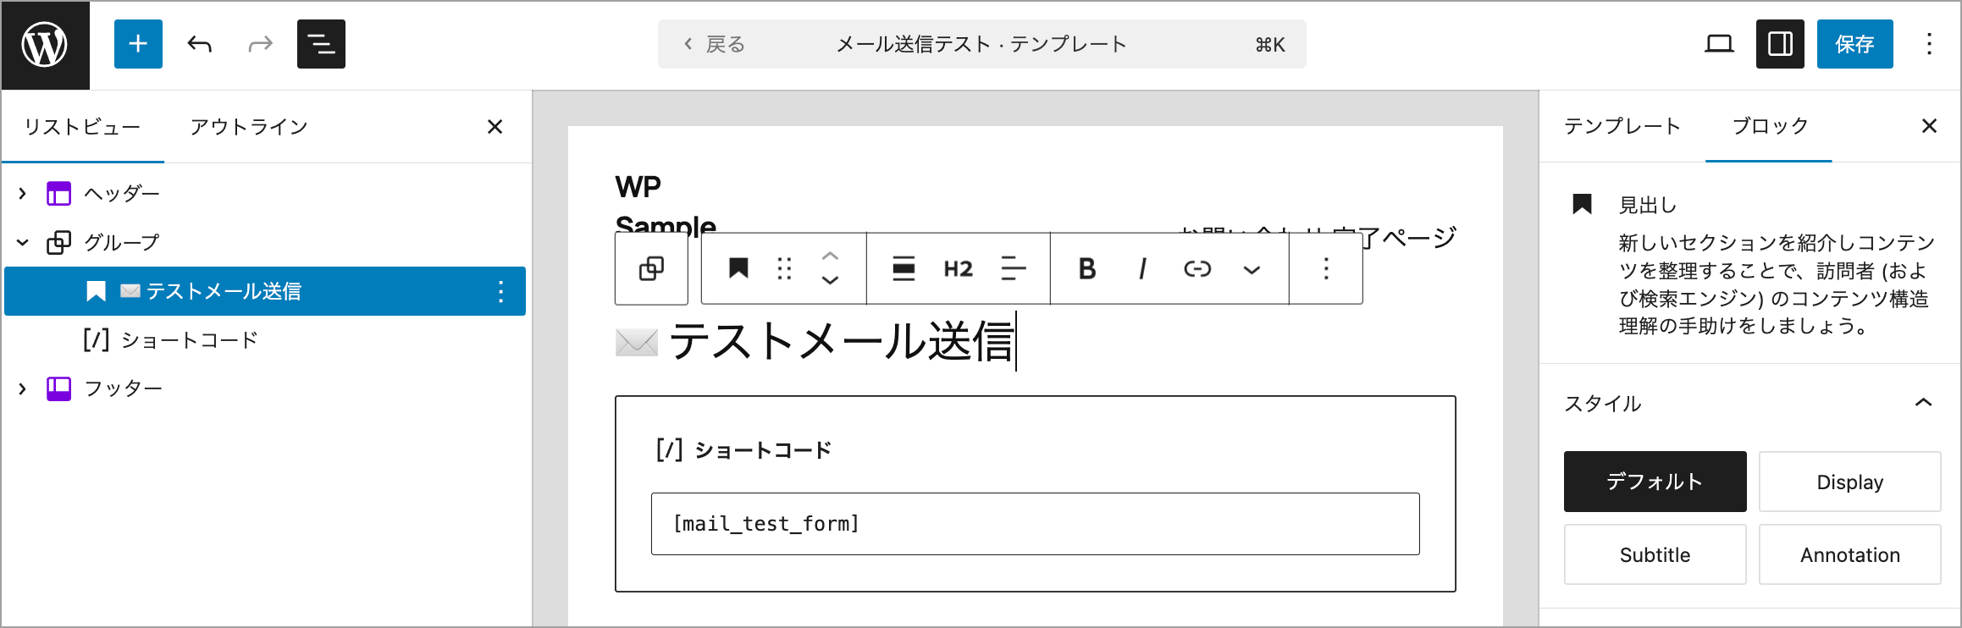Viewport: 1962px width, 628px height.
Task: Toggle the list view document overview
Action: 321,44
